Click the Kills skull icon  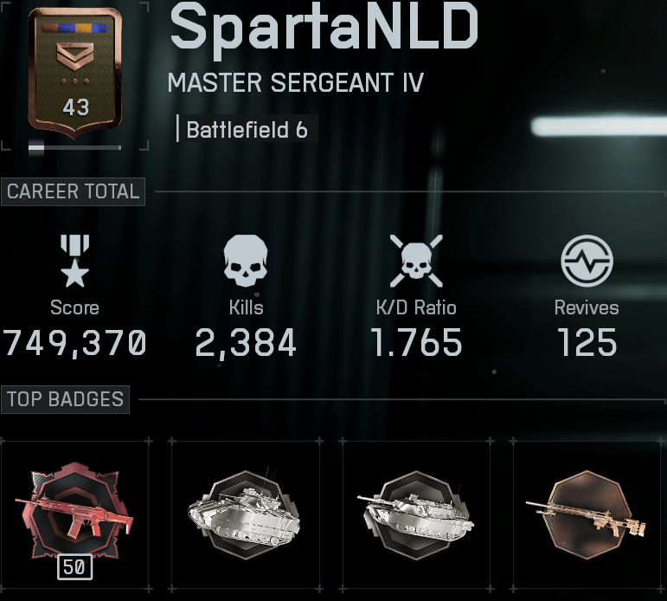(246, 261)
